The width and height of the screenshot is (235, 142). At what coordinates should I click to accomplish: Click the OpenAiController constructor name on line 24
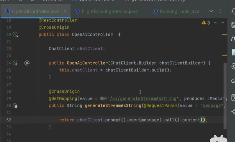pyautogui.click(x=88, y=63)
